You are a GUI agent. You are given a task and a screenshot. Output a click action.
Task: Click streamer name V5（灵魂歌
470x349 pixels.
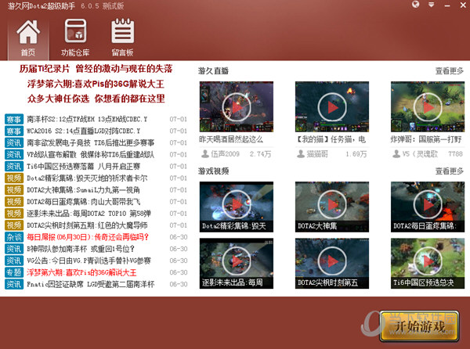click(420, 154)
